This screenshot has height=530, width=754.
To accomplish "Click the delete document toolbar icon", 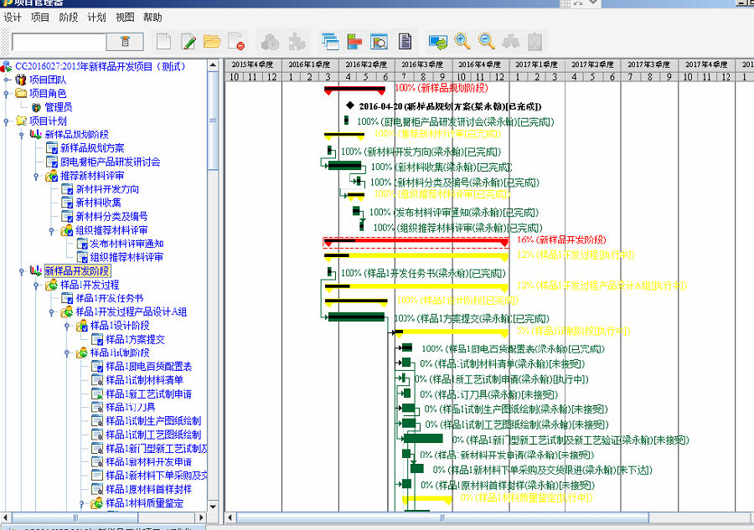I will (236, 41).
